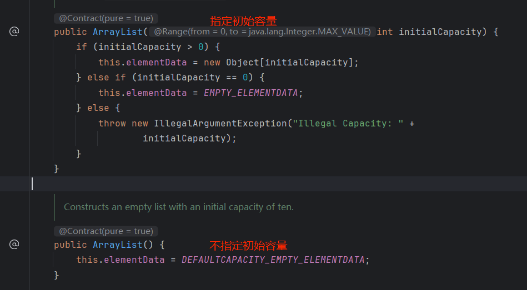
Task: Click ArrayList in the no-arg constructor signature
Action: point(118,245)
